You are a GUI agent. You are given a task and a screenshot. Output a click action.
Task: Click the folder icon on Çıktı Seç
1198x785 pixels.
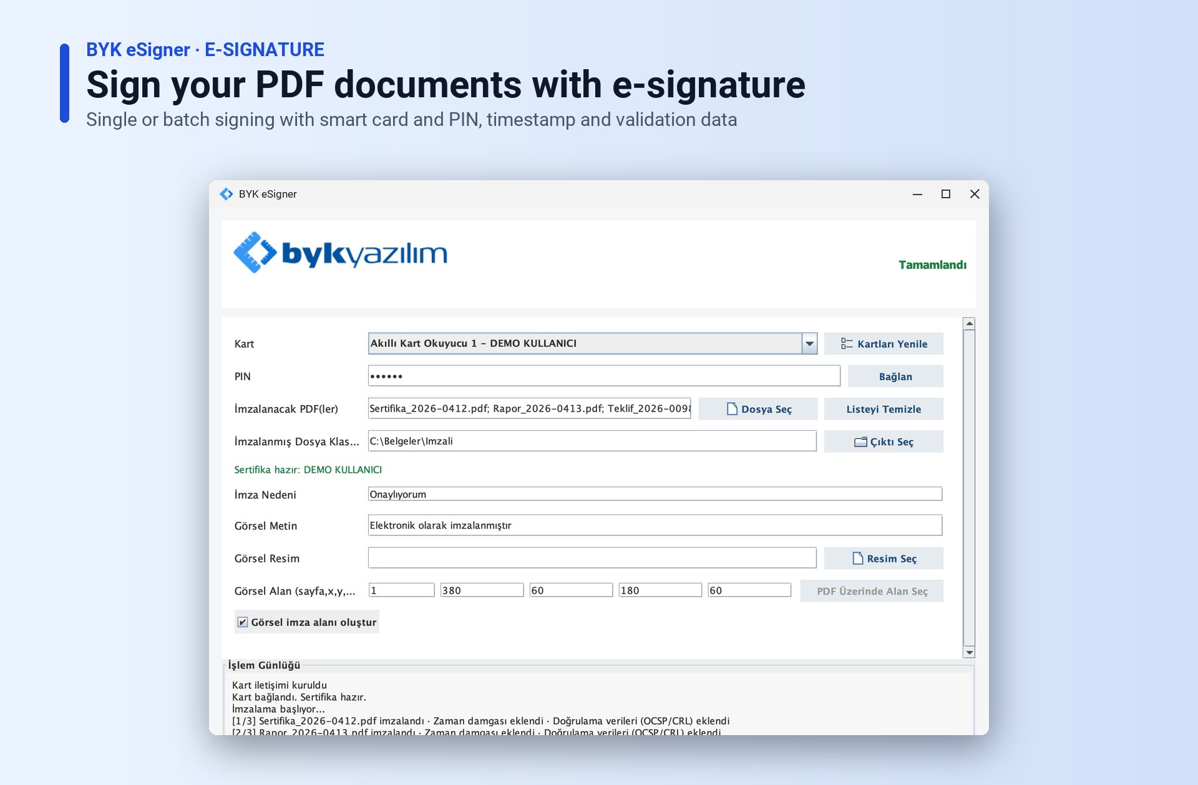click(x=860, y=441)
